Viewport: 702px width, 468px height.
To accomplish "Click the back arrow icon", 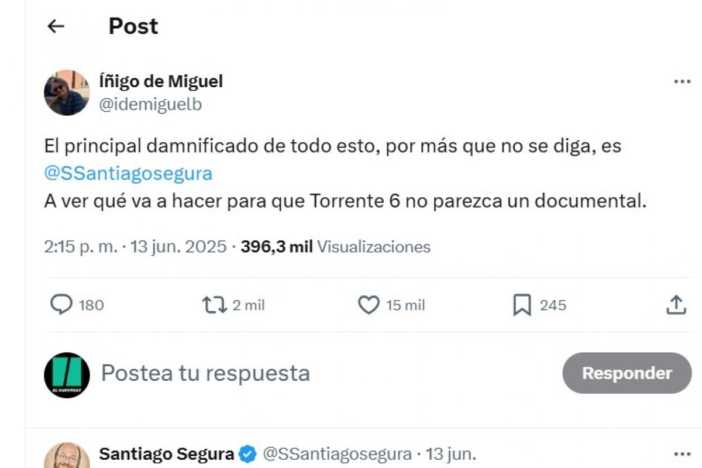I will coord(56,26).
